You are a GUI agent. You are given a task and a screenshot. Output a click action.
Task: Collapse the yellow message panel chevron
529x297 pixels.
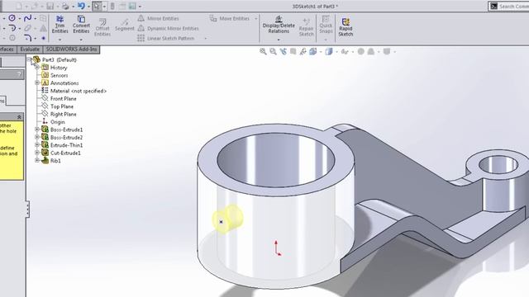click(19, 117)
